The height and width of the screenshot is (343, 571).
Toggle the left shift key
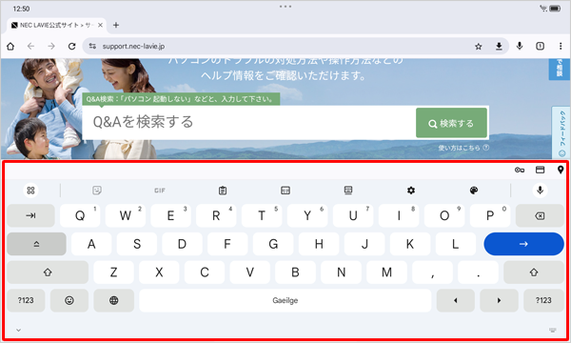48,272
